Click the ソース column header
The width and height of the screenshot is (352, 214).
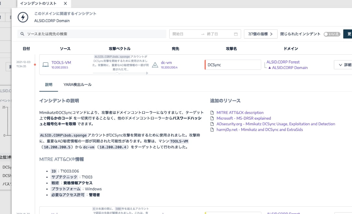pos(65,49)
